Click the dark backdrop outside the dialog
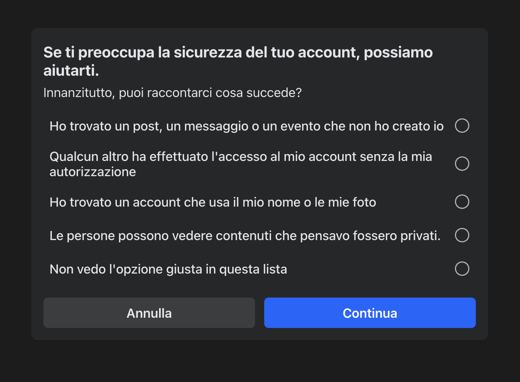 pos(260,361)
